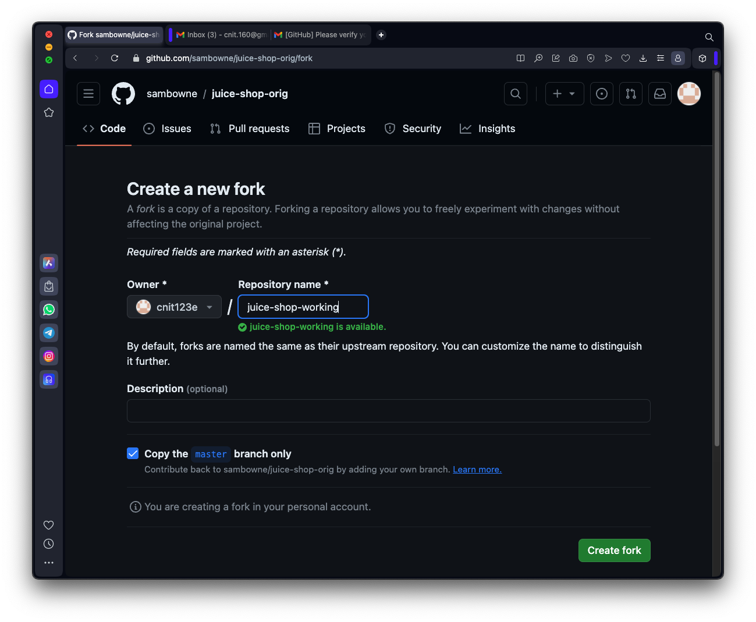Open the easy setup sliders icon
The height and width of the screenshot is (622, 756).
point(661,58)
